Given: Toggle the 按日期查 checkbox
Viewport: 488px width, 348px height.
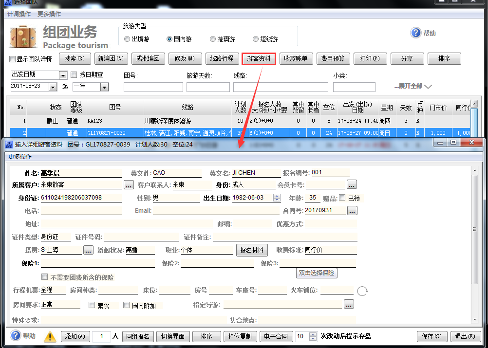Looking at the screenshot, I should point(74,74).
